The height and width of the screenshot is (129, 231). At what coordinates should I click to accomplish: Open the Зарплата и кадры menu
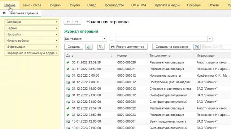(167, 5)
